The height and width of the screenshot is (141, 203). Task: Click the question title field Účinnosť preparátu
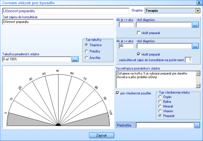[x=66, y=11]
